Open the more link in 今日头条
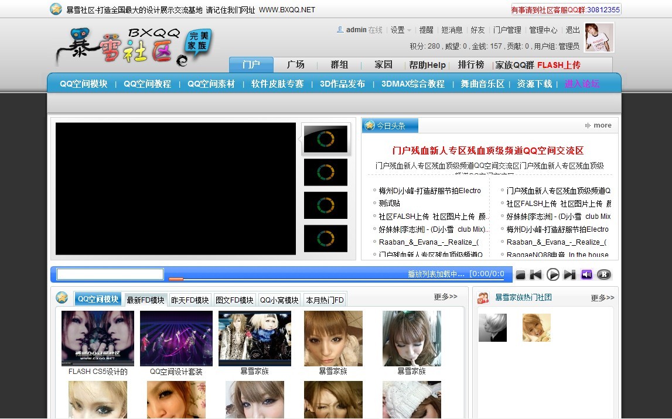This screenshot has width=672, height=419. pyautogui.click(x=598, y=125)
